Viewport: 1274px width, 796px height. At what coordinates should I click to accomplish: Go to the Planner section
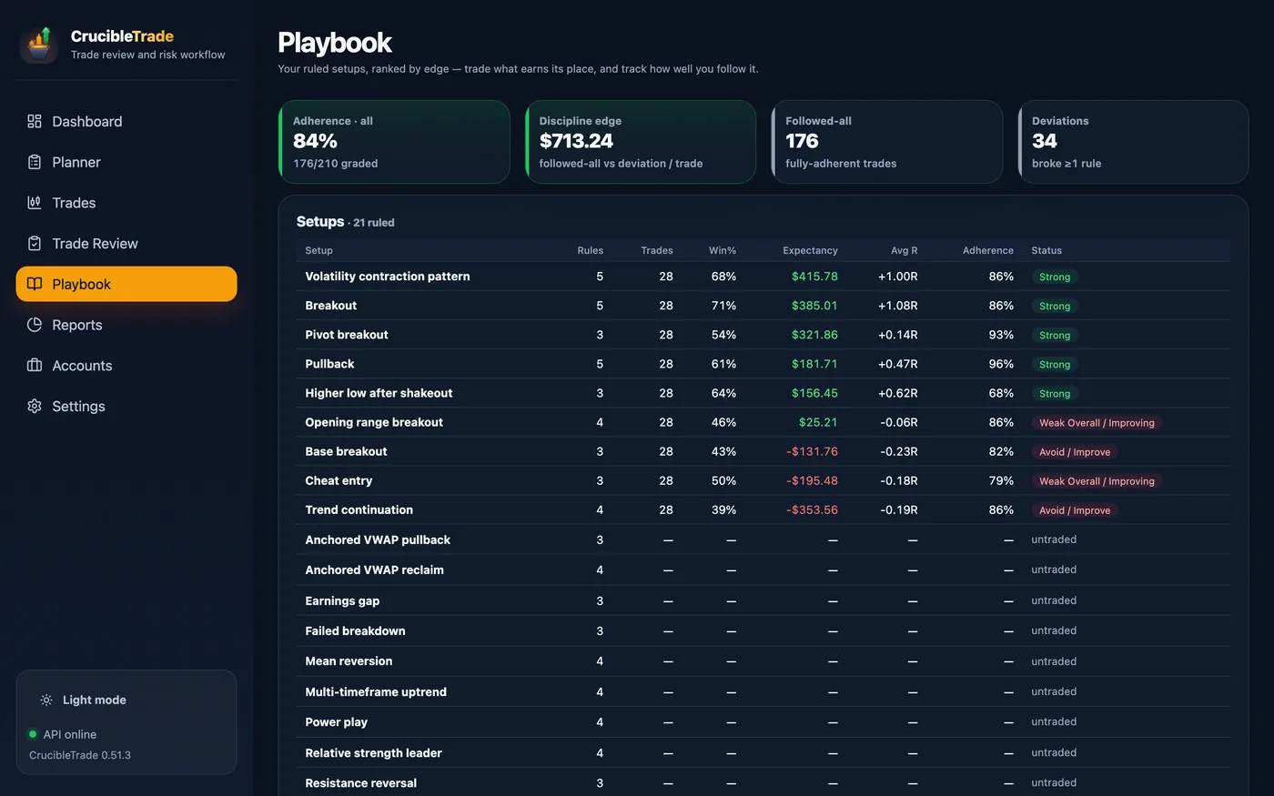click(x=126, y=162)
